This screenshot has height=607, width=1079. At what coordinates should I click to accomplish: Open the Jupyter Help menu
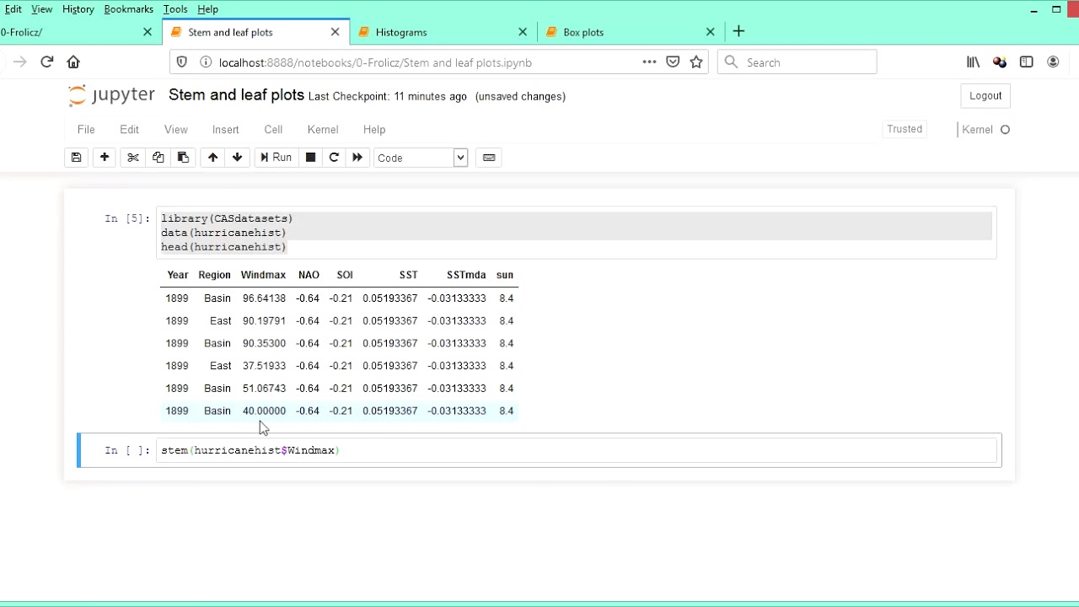tap(374, 130)
